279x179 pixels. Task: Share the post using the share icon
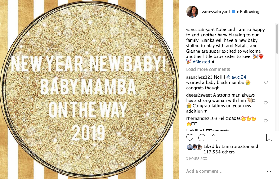click(x=214, y=137)
